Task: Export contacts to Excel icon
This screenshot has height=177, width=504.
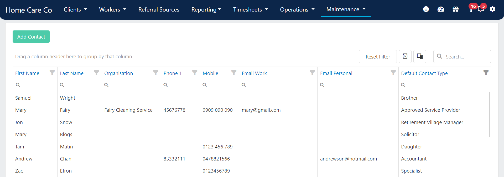Action: (x=405, y=56)
